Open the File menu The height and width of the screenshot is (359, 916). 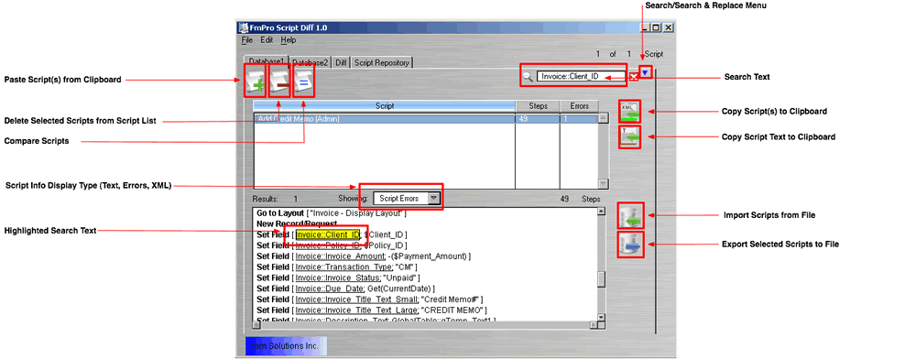tap(247, 40)
